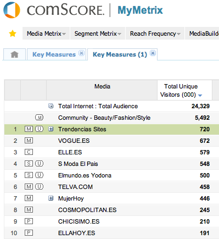The image size is (219, 239).
Task: Switch to the first Key Measures tab
Action: (54, 54)
